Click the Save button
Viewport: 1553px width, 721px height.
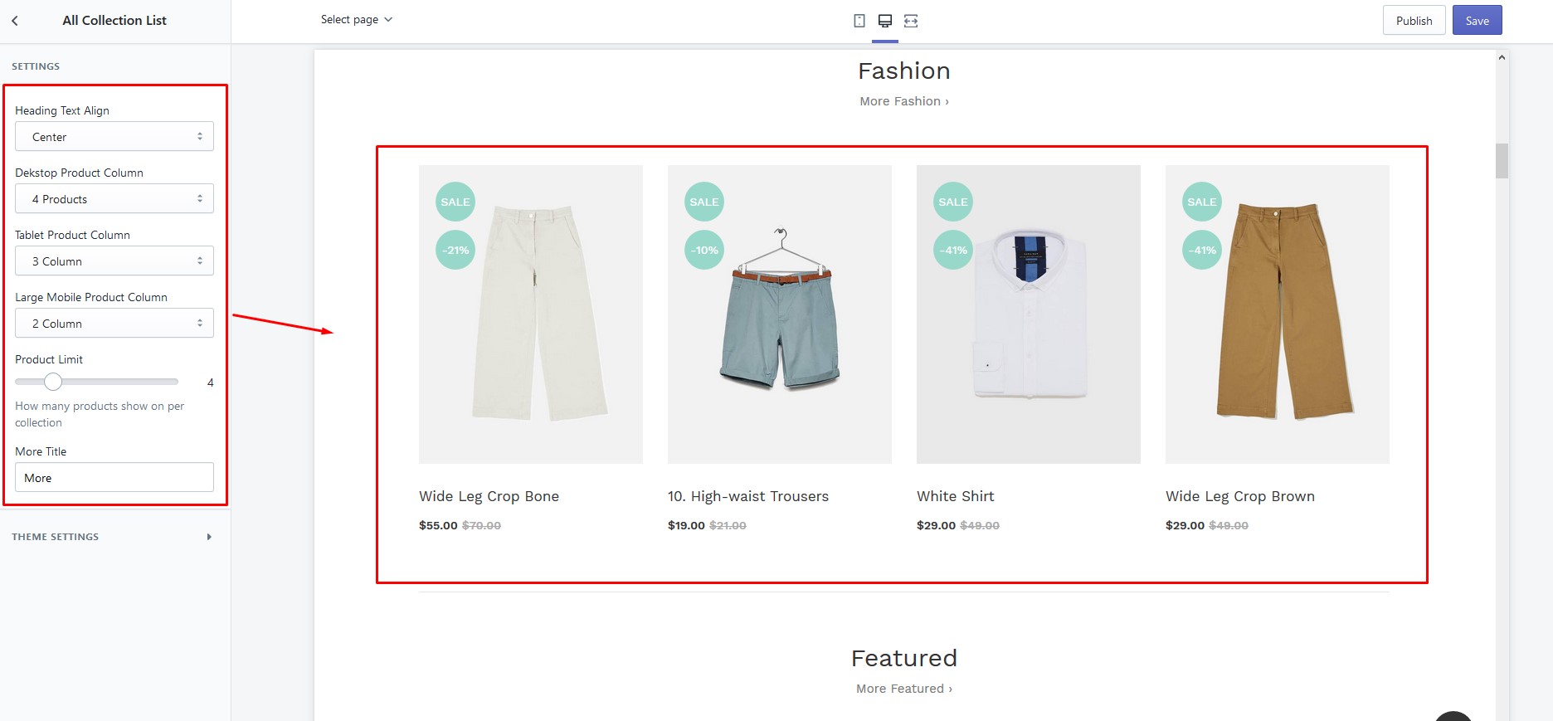coord(1477,21)
